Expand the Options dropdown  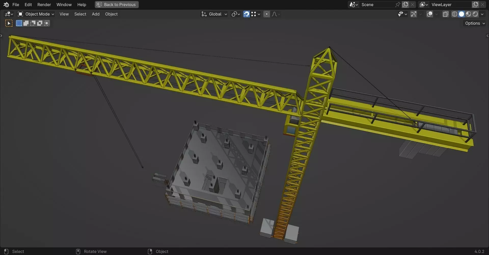point(475,23)
